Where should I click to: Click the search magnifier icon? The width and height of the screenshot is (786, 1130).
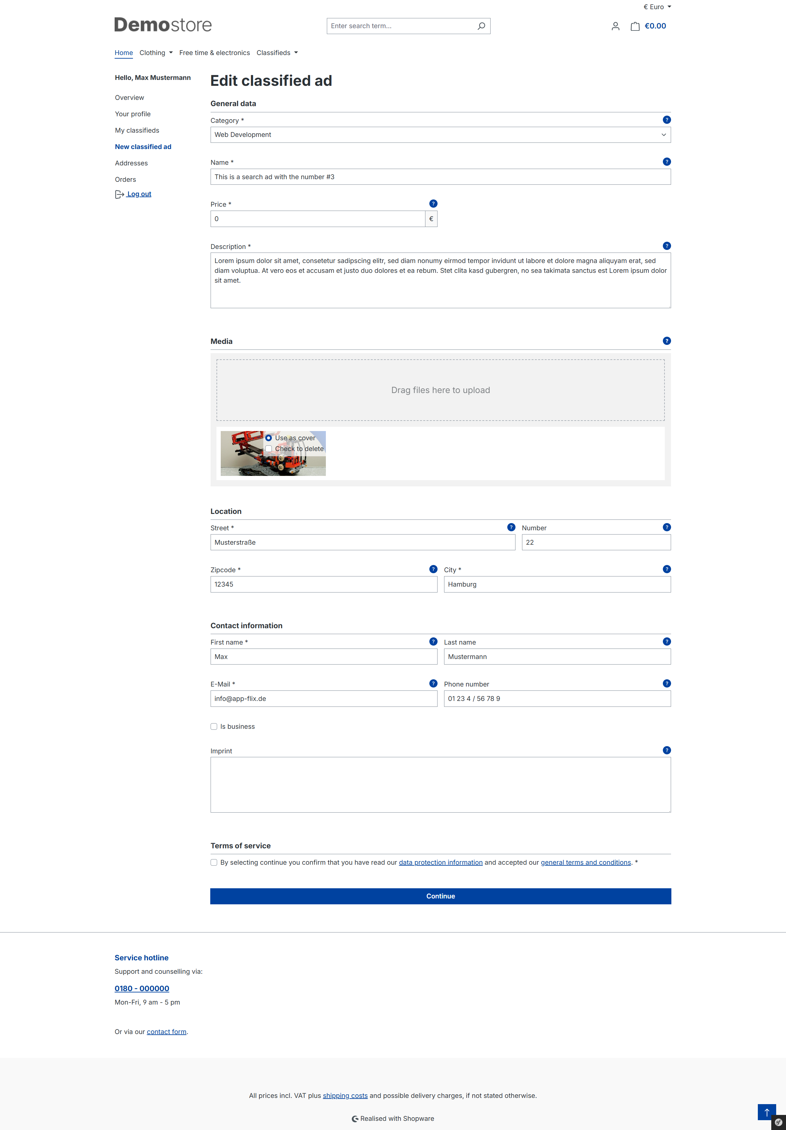pyautogui.click(x=481, y=26)
